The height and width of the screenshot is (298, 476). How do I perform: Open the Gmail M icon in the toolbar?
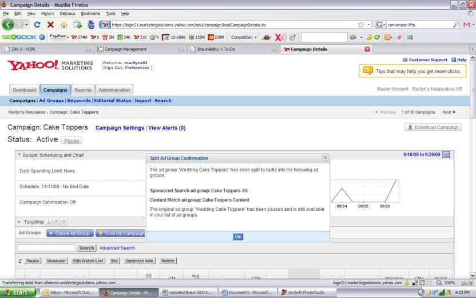point(467,25)
